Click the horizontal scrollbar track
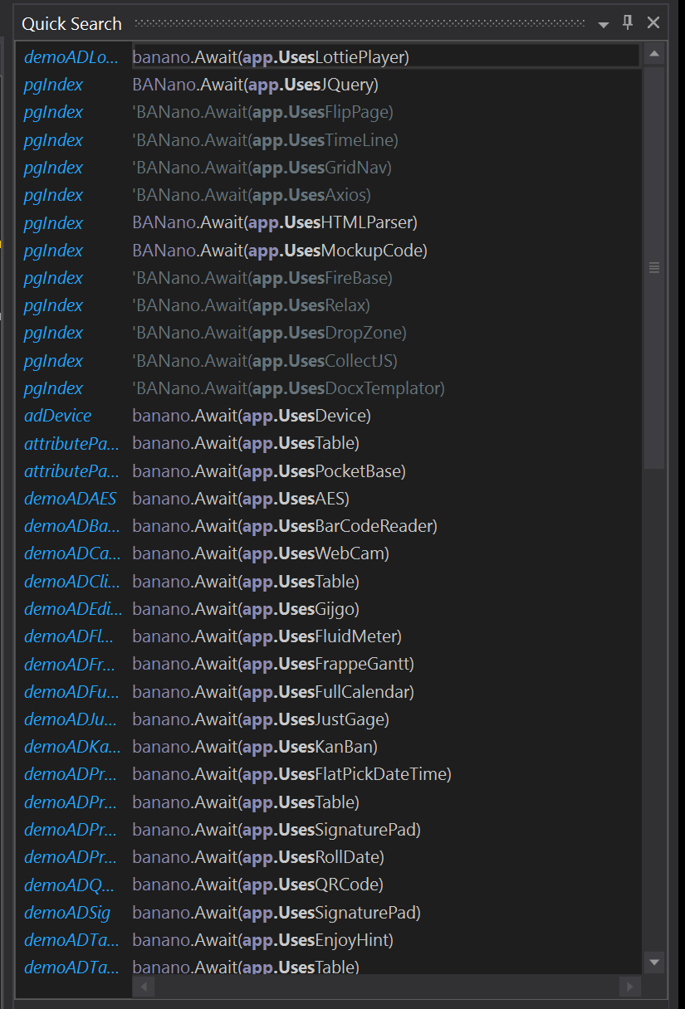Screen dimensions: 685x1009 coord(387,987)
